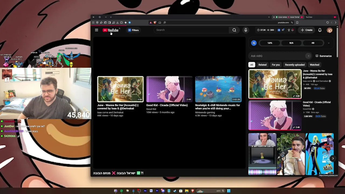The height and width of the screenshot is (194, 345).
Task: Select the Recently uploaded filter chip
Action: pyautogui.click(x=295, y=65)
